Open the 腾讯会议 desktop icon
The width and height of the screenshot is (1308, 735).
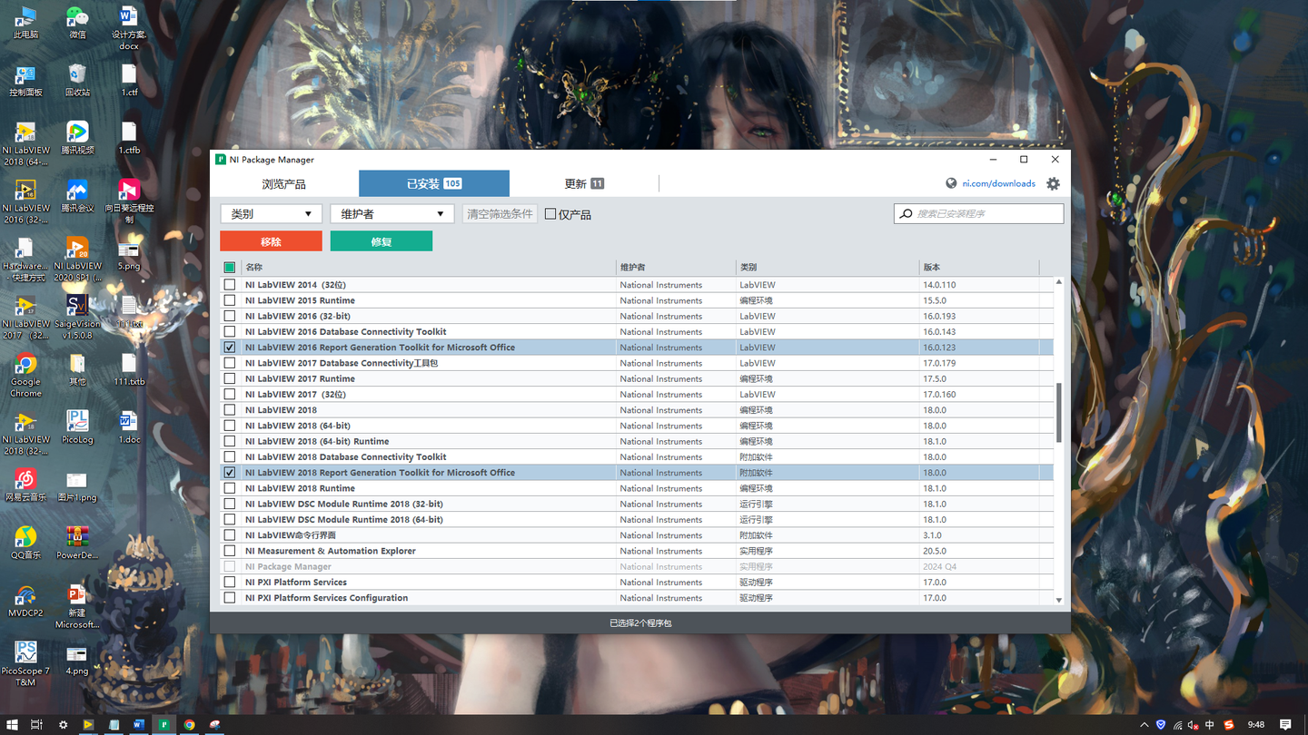coord(77,195)
